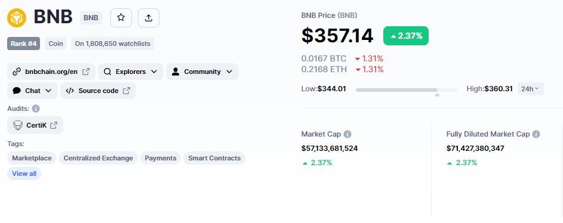Click the BNB ticker badge
The width and height of the screenshot is (563, 223).
[x=91, y=17]
